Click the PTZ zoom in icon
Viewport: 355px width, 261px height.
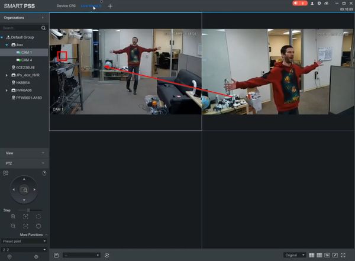[x=13, y=217]
